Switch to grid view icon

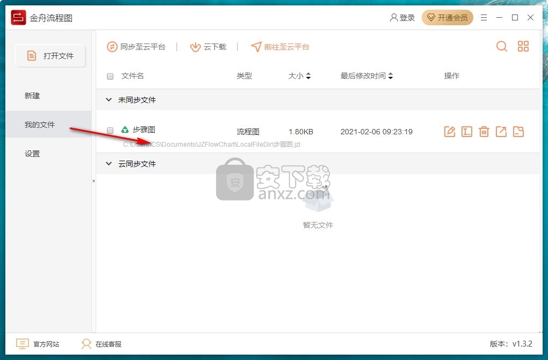pyautogui.click(x=523, y=46)
